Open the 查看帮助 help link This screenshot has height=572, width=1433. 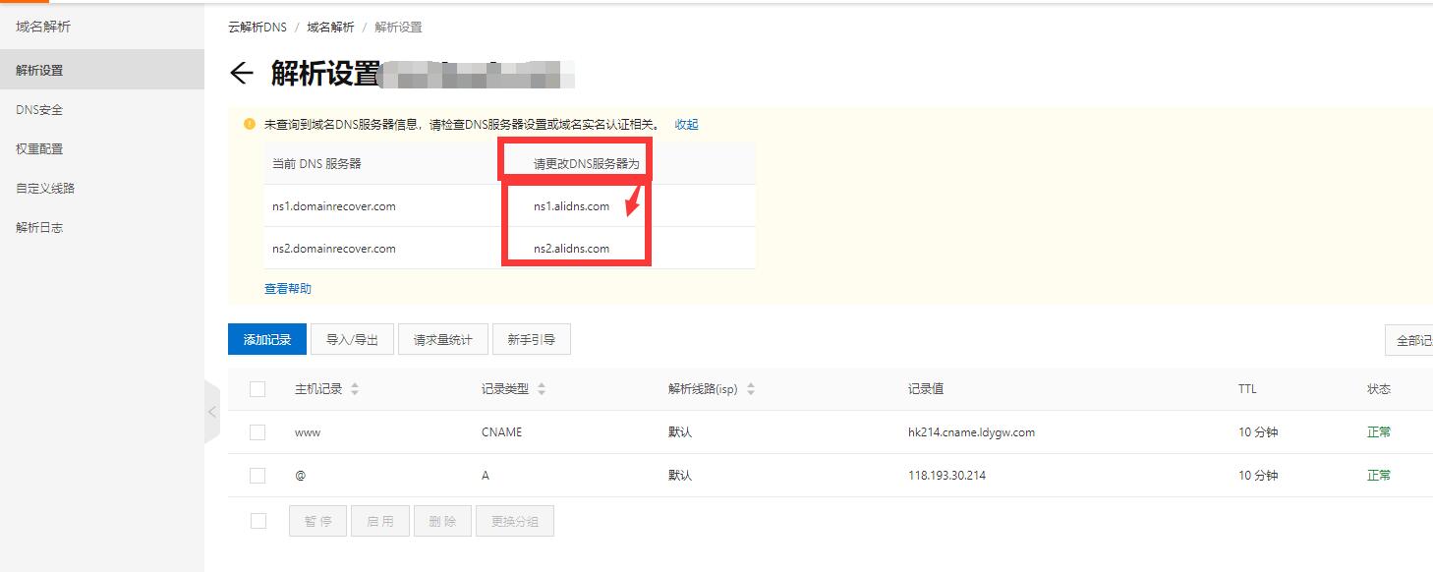pos(288,289)
